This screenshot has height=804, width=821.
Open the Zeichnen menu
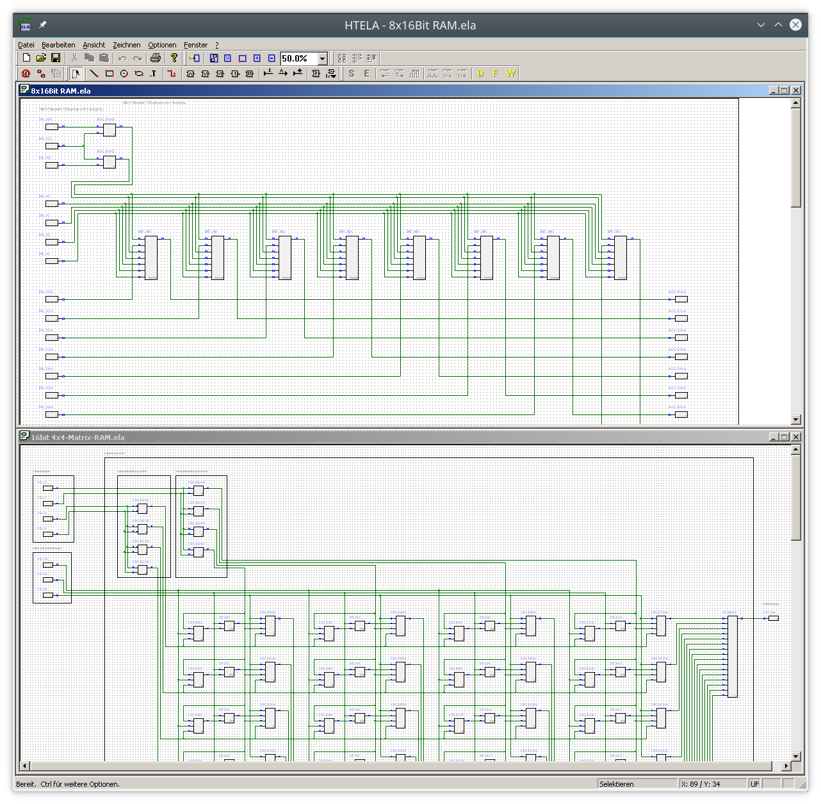point(127,45)
